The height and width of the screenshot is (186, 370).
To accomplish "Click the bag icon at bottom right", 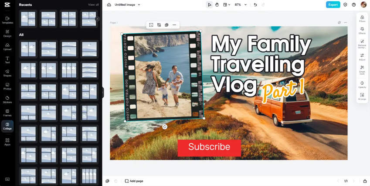I will click(365, 181).
